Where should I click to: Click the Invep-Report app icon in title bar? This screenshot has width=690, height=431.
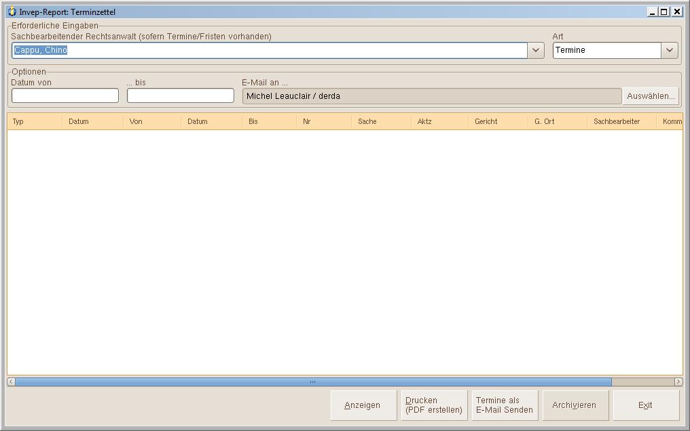[x=12, y=12]
